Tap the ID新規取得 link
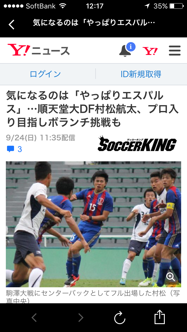Viewport: 187px width, 332px height. tap(141, 74)
